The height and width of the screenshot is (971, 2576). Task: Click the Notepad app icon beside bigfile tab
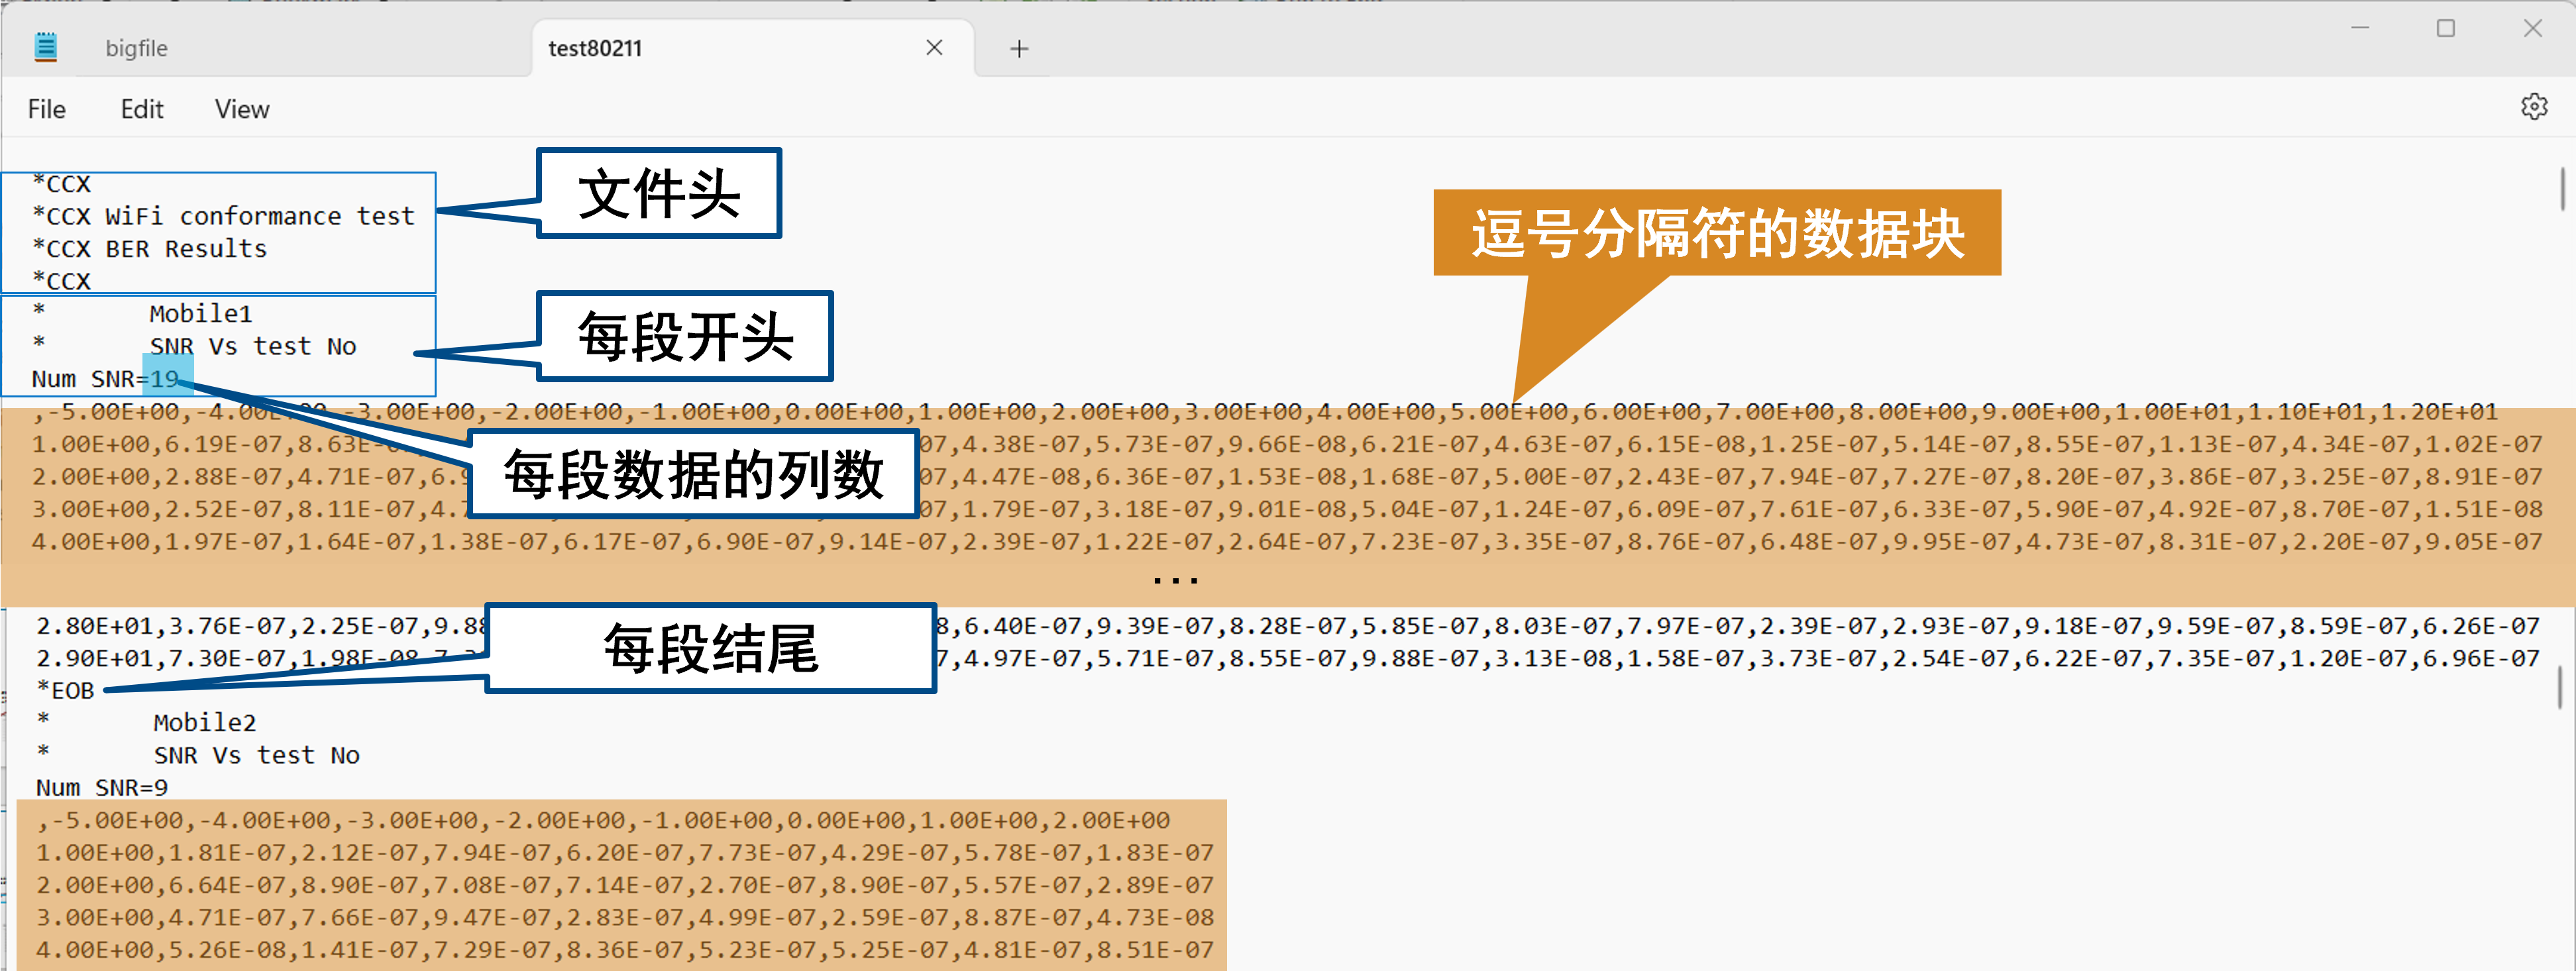pos(44,47)
